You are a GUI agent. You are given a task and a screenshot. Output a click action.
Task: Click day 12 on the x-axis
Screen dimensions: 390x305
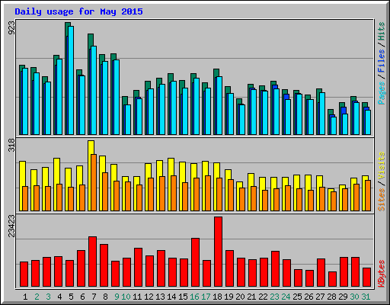pos(149,297)
